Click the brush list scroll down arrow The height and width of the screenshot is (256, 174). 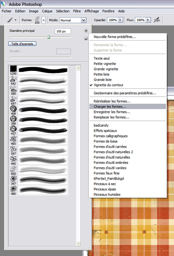tap(78, 244)
